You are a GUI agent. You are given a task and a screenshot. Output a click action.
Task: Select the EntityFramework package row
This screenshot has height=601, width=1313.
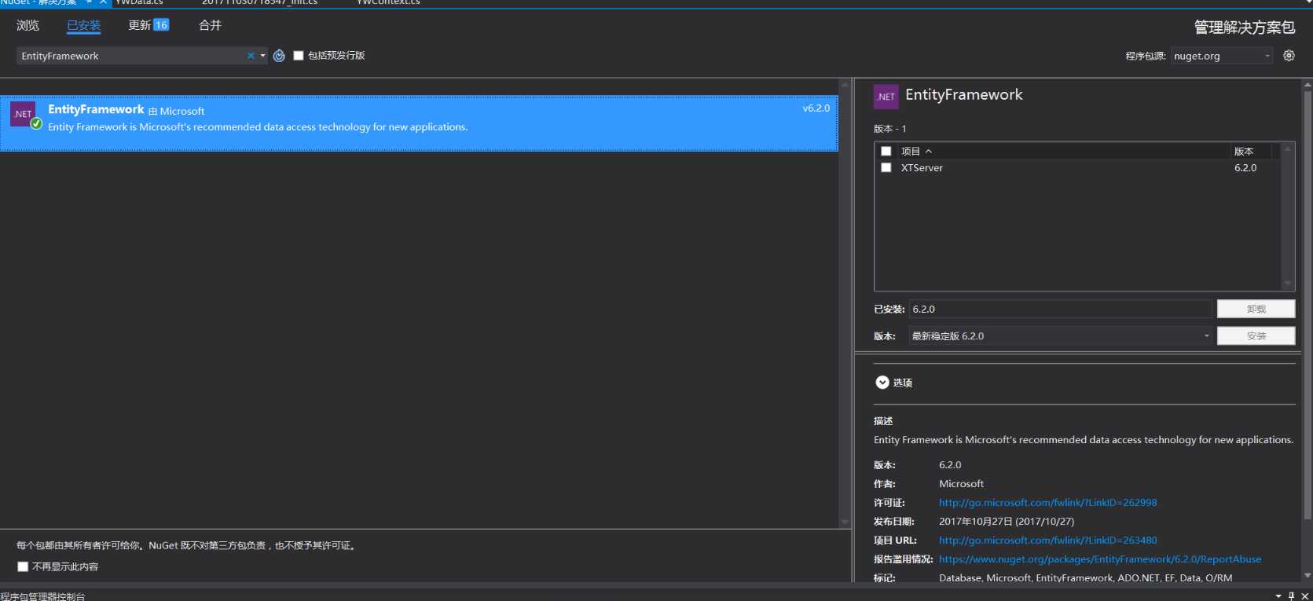[419, 123]
